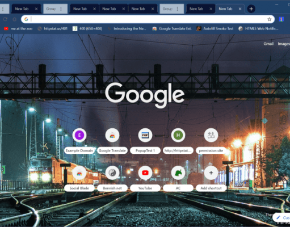Open the Gmail link
The height and width of the screenshot is (227, 290).
268,44
